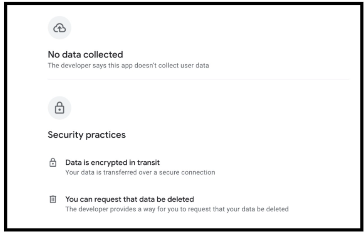This screenshot has height=233, width=364.
Task: Click the black border along the left edge
Action: click(x=2, y=116)
